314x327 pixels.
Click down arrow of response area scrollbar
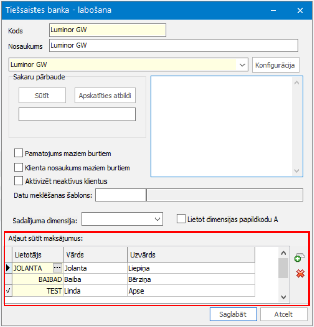pos(297,171)
